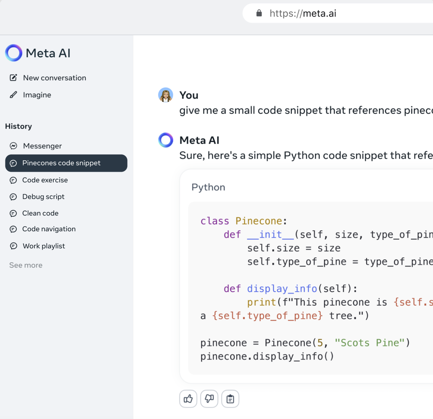
Task: Click the Meta AI avatar beside the response
Action: pyautogui.click(x=166, y=140)
